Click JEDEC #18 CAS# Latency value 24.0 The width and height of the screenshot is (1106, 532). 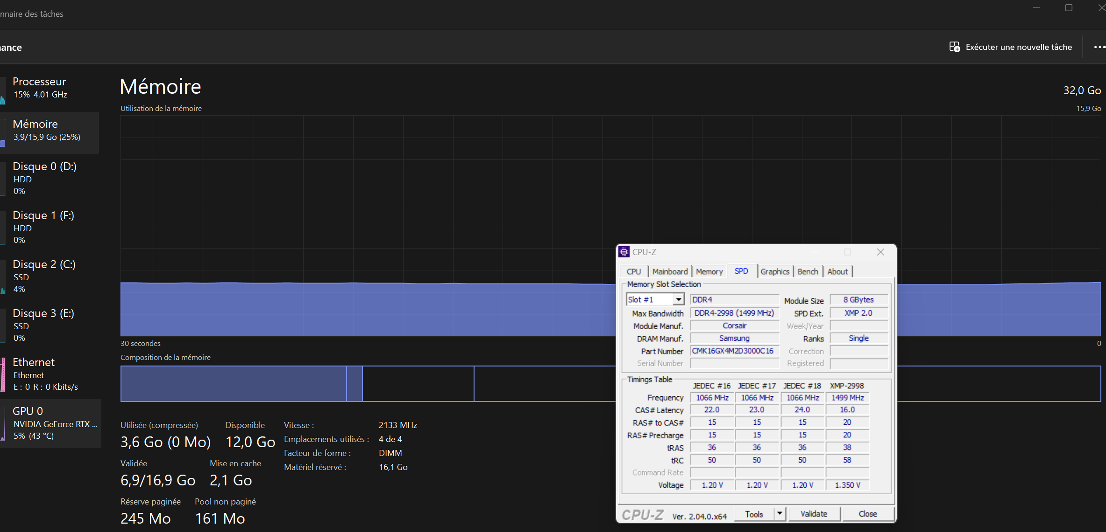pos(802,409)
